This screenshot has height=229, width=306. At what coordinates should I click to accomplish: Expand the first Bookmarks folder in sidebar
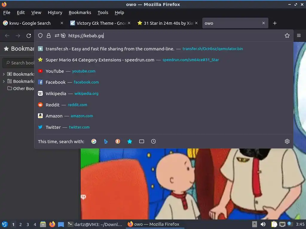(4, 74)
